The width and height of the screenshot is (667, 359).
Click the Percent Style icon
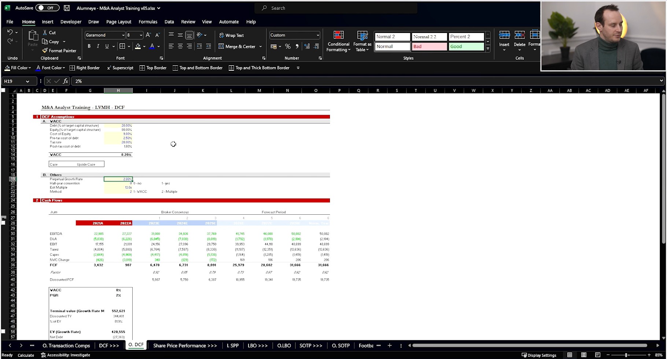coord(288,46)
